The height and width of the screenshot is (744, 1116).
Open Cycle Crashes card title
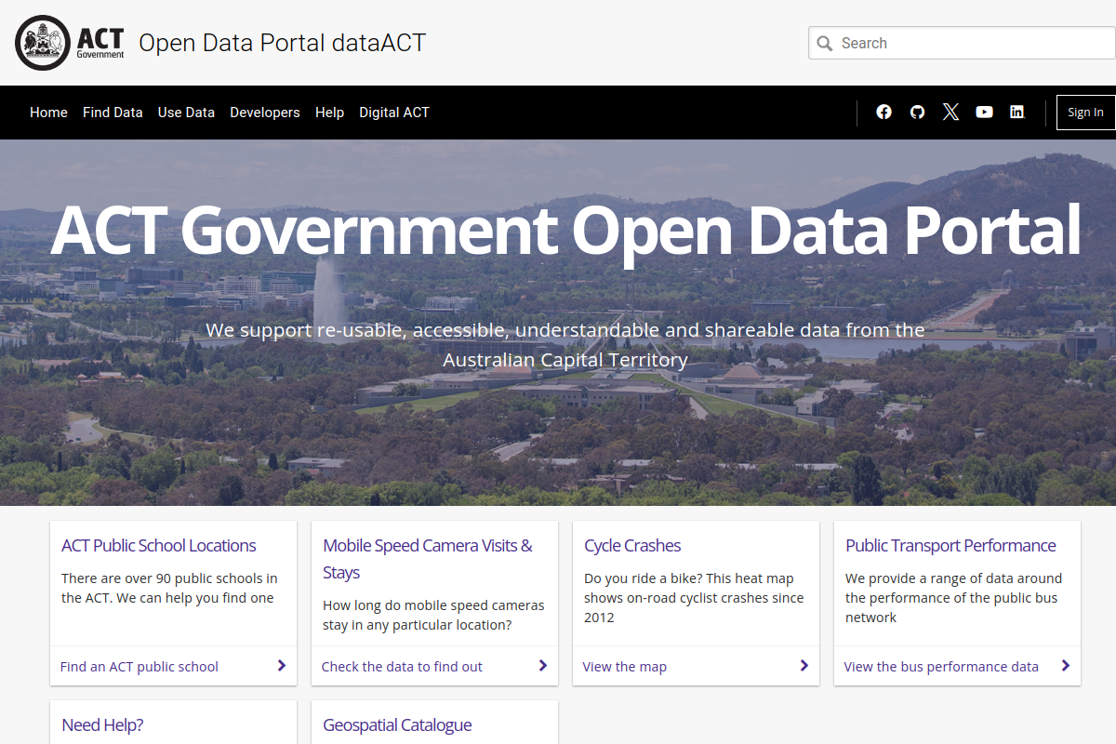tap(632, 546)
